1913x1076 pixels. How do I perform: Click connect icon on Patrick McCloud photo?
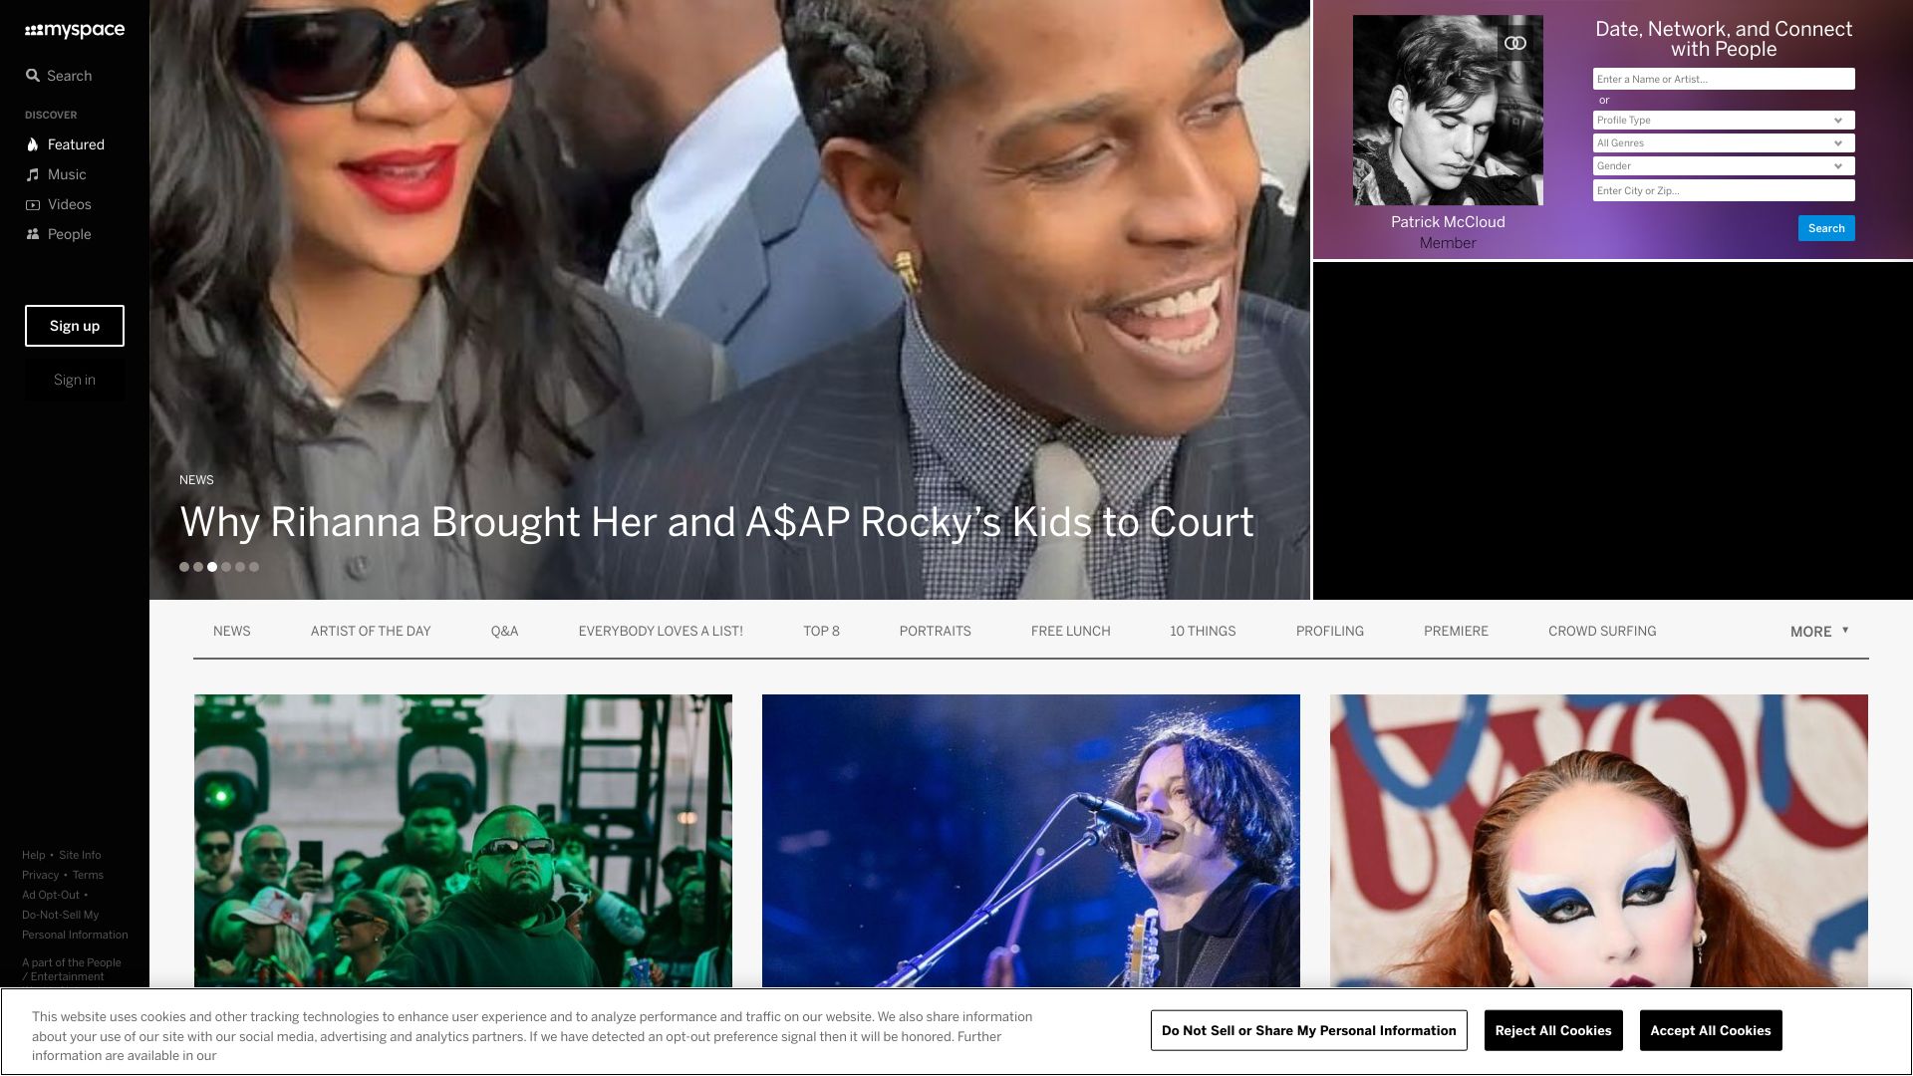click(x=1514, y=43)
